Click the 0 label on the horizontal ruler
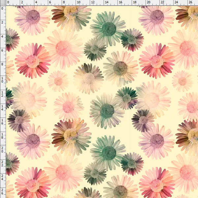 8,2
